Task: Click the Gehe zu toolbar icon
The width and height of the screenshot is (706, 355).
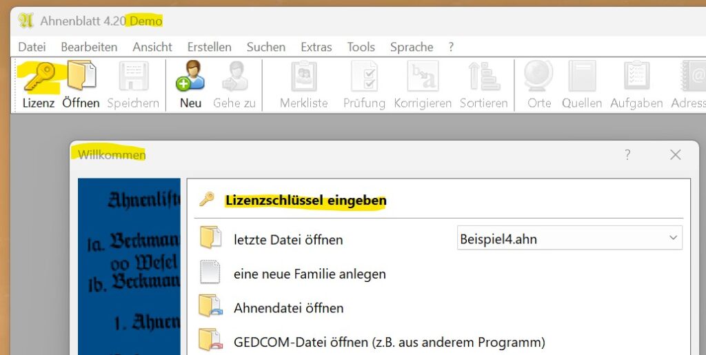Action: coord(235,76)
